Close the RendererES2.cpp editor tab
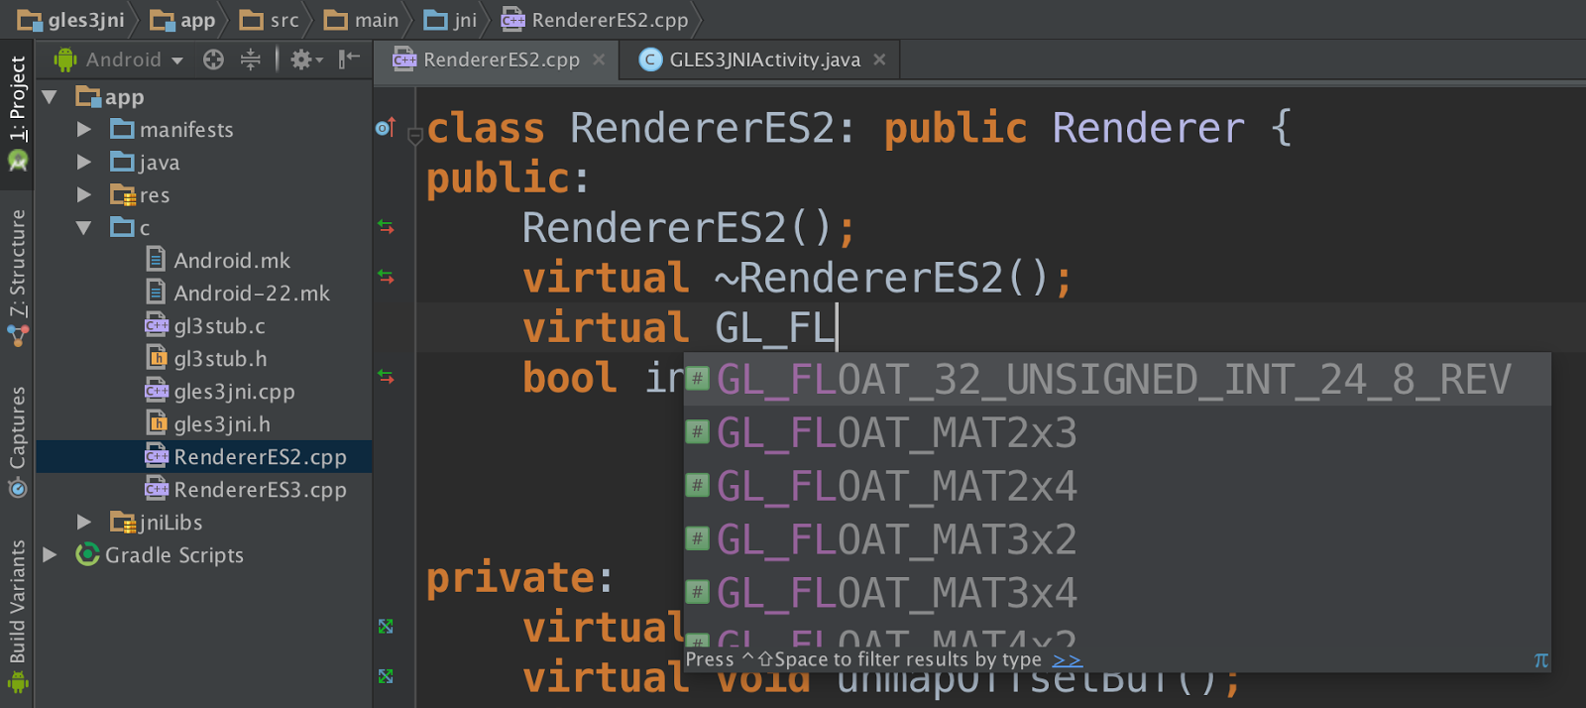 (x=599, y=59)
